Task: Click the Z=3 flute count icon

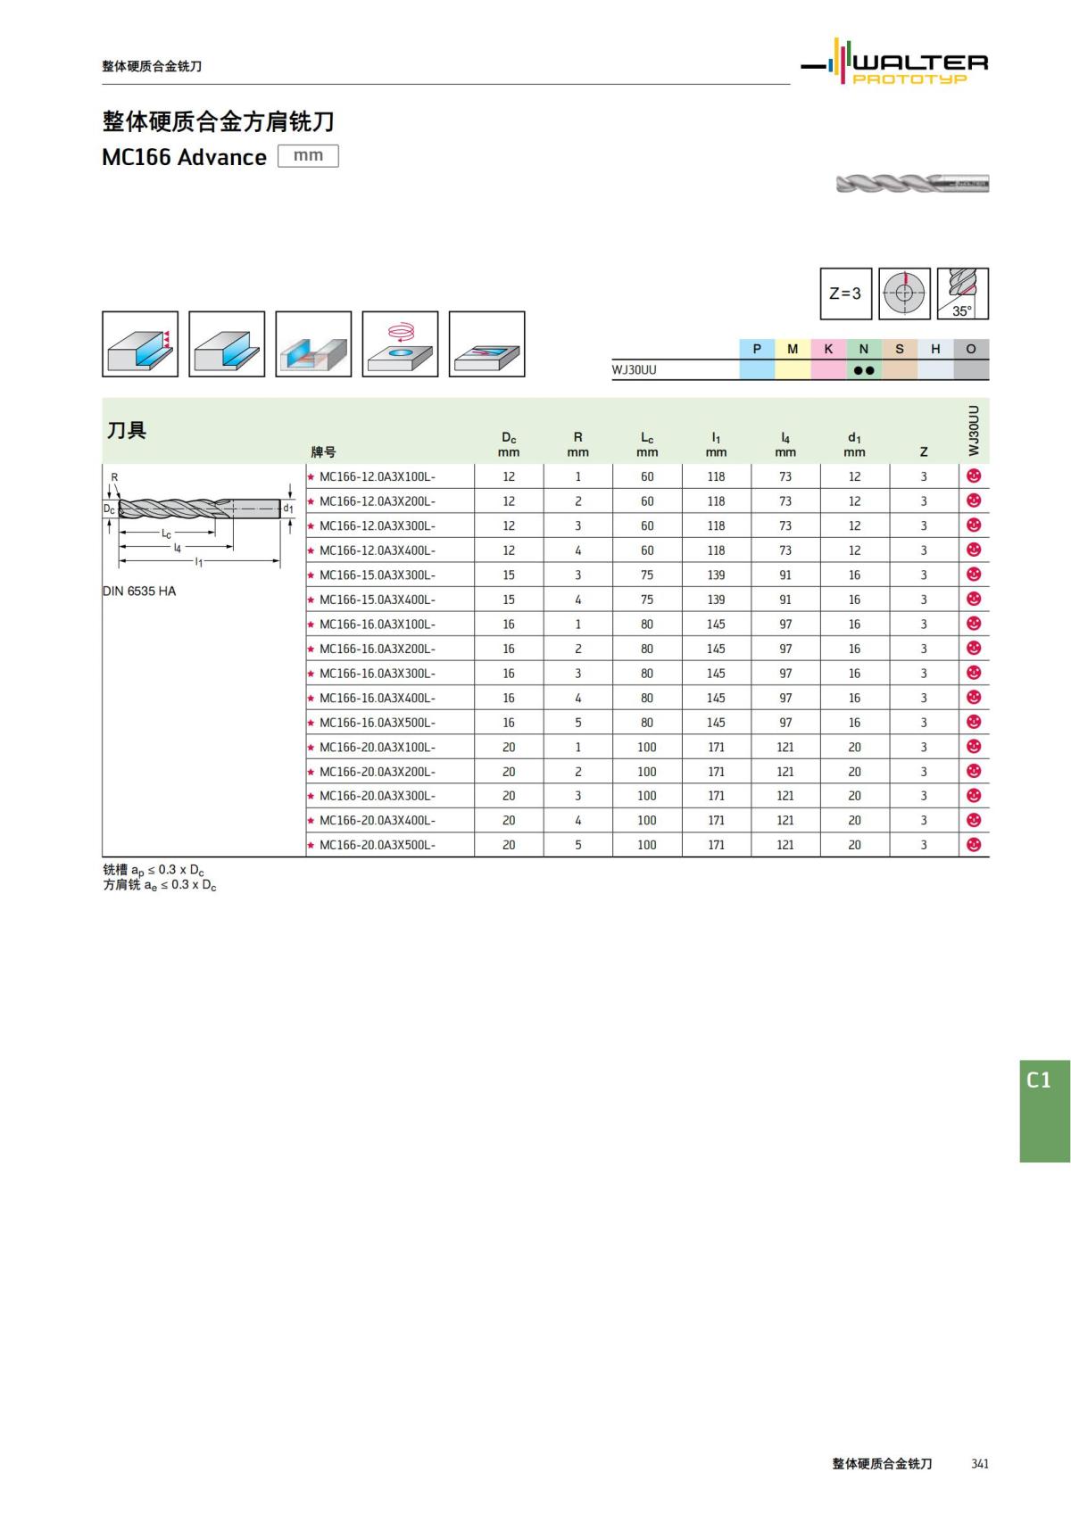Action: pos(845,294)
